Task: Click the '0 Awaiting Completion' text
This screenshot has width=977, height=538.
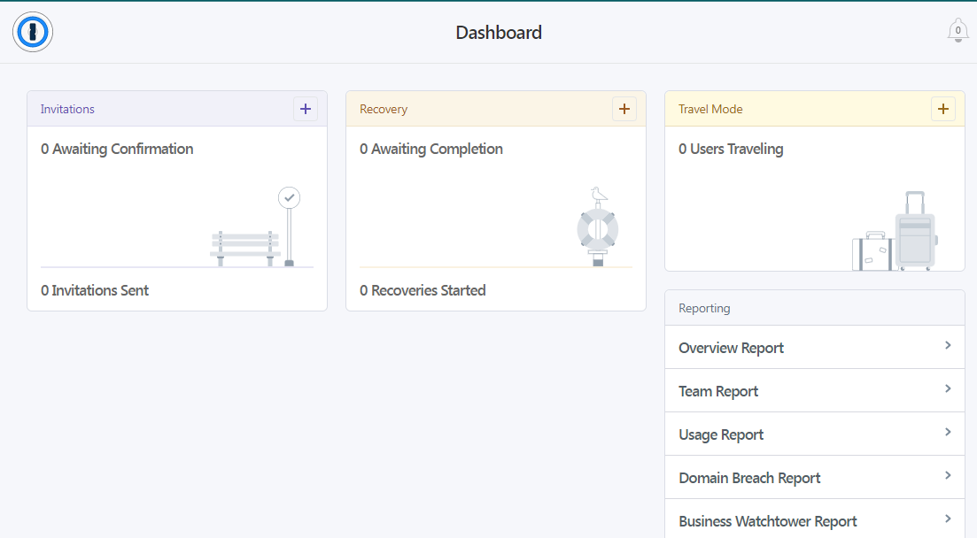Action: tap(431, 149)
